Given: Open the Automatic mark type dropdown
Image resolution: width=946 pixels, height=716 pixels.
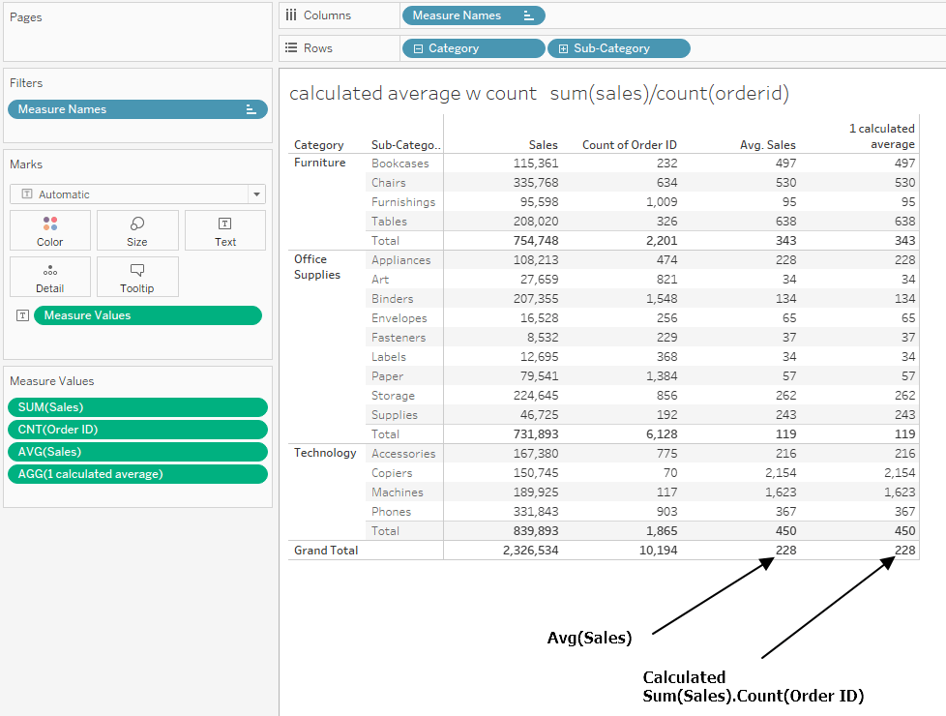Looking at the screenshot, I should [137, 194].
